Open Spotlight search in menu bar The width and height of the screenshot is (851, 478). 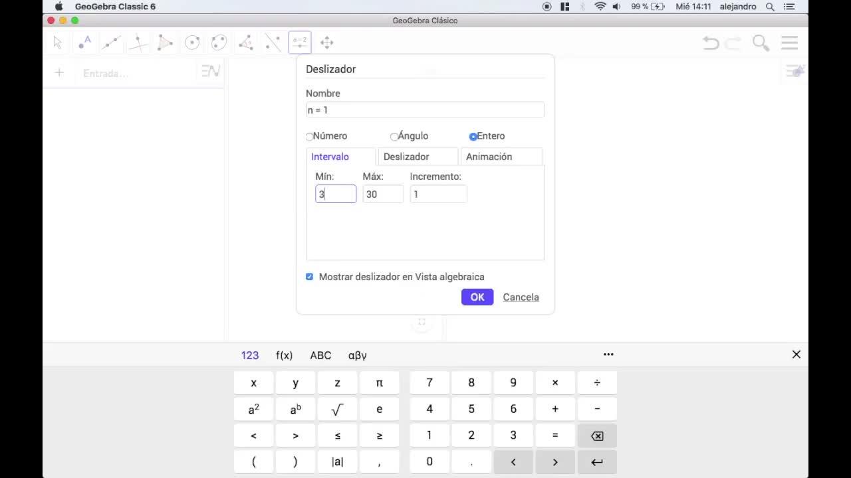click(x=770, y=7)
